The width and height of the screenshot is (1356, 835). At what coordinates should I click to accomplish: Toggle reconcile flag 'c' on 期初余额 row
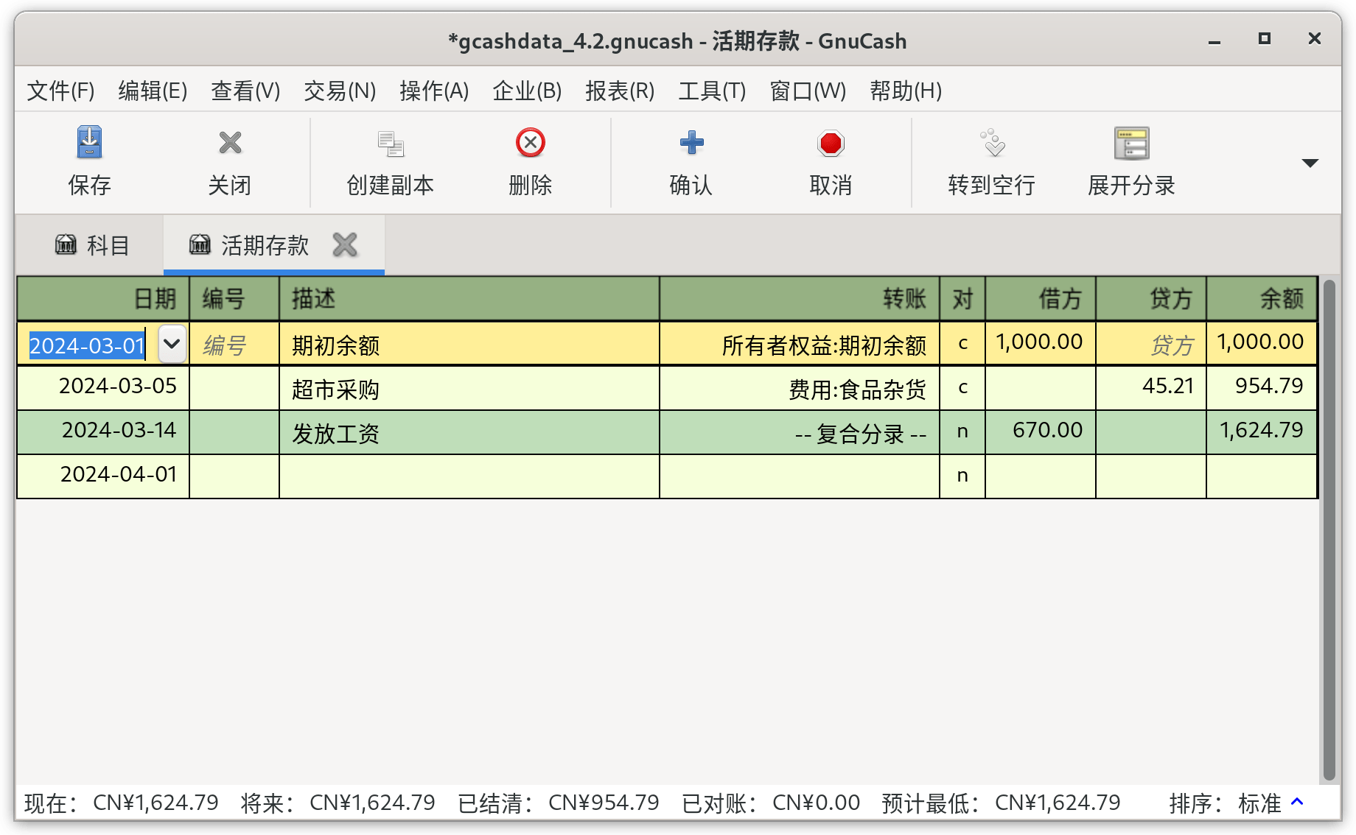point(962,344)
